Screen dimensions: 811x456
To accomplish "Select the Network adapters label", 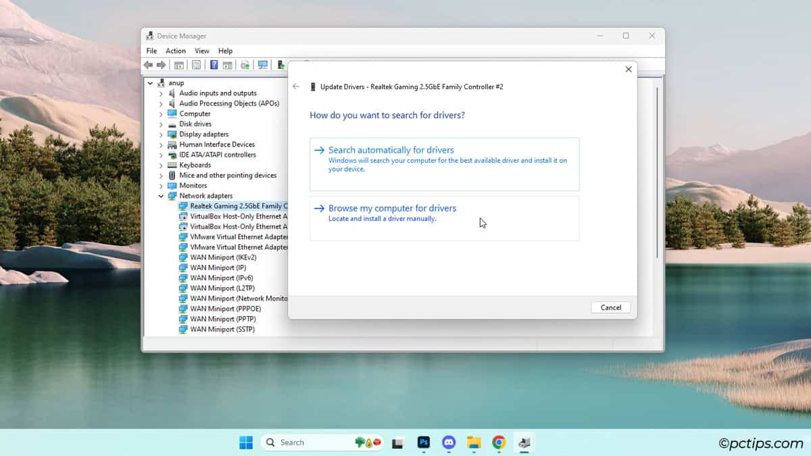I will [x=205, y=196].
